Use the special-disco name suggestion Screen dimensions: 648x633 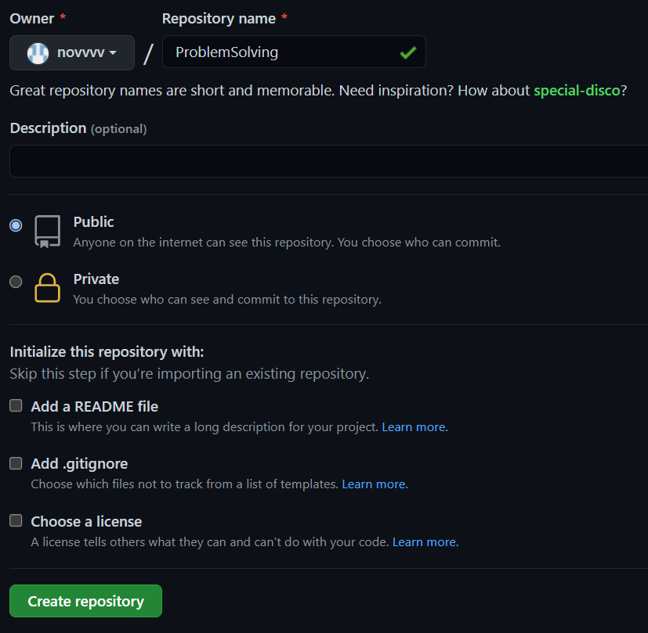[577, 90]
